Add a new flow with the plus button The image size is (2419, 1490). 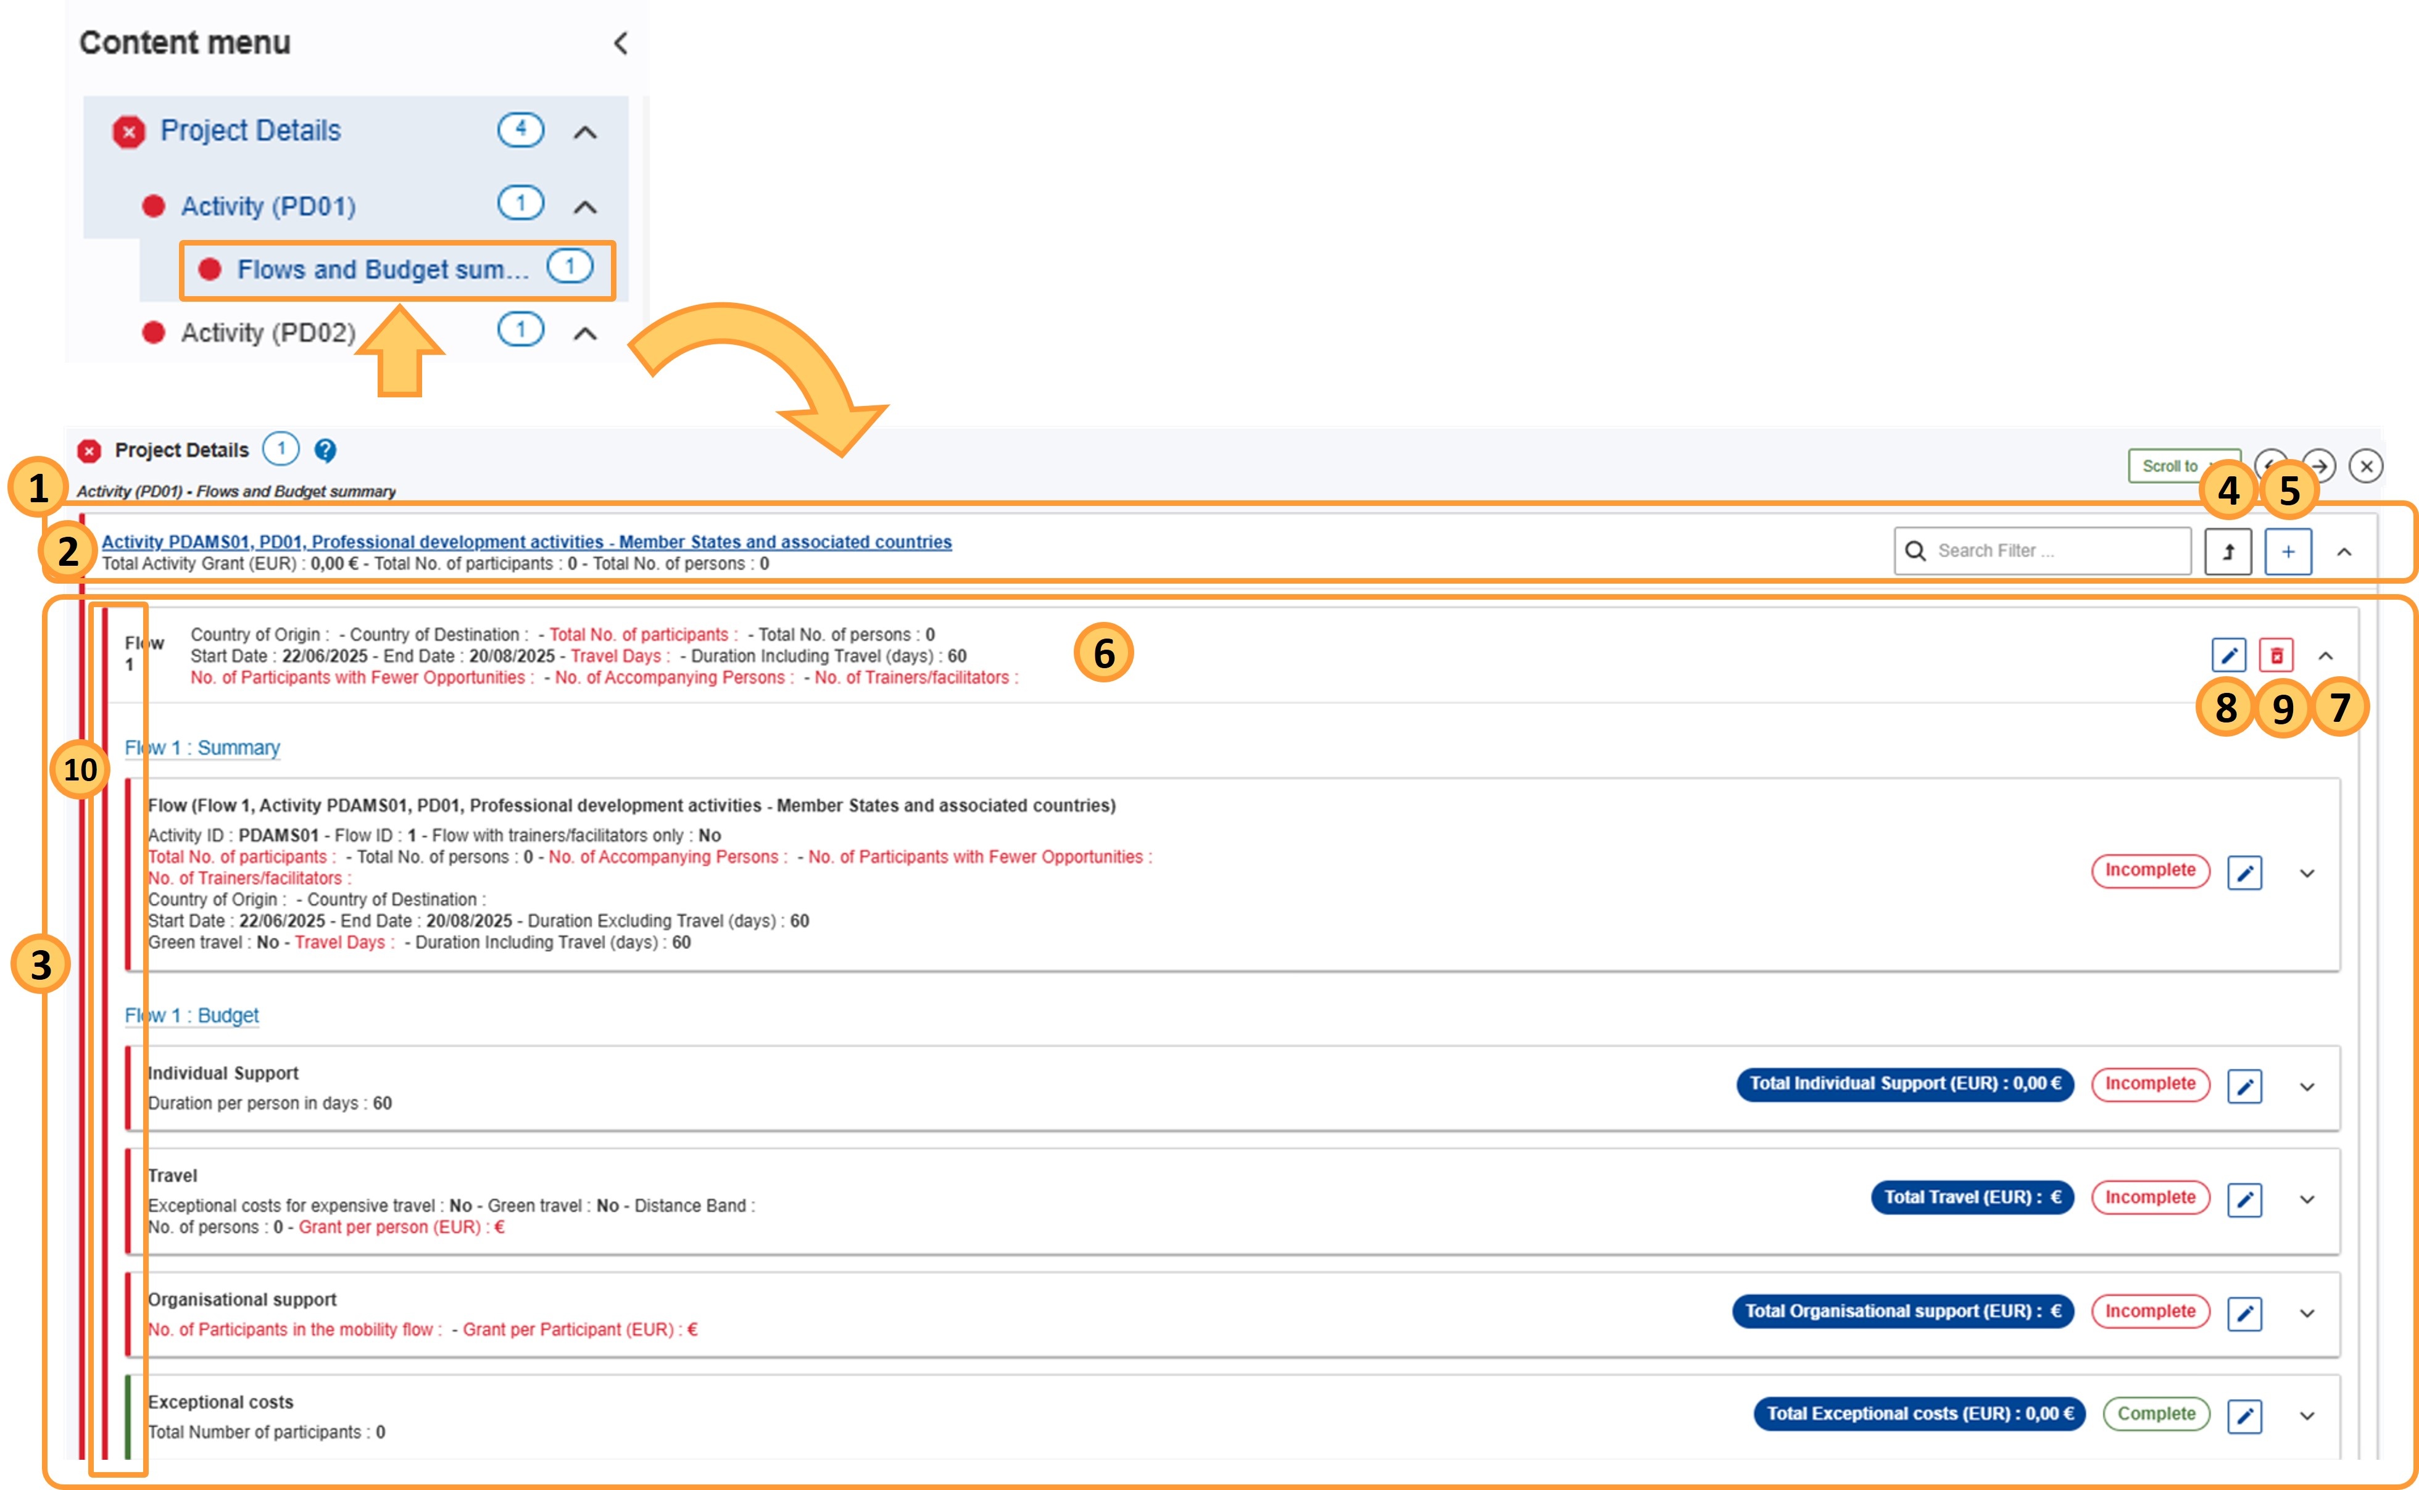2288,552
